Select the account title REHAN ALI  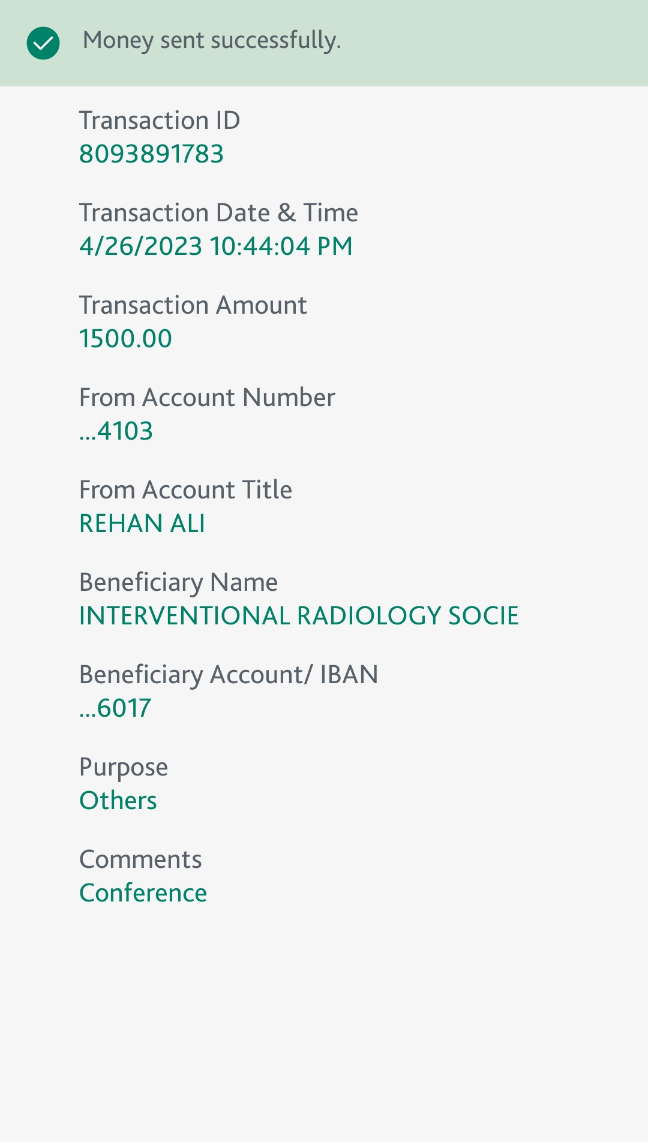[142, 524]
